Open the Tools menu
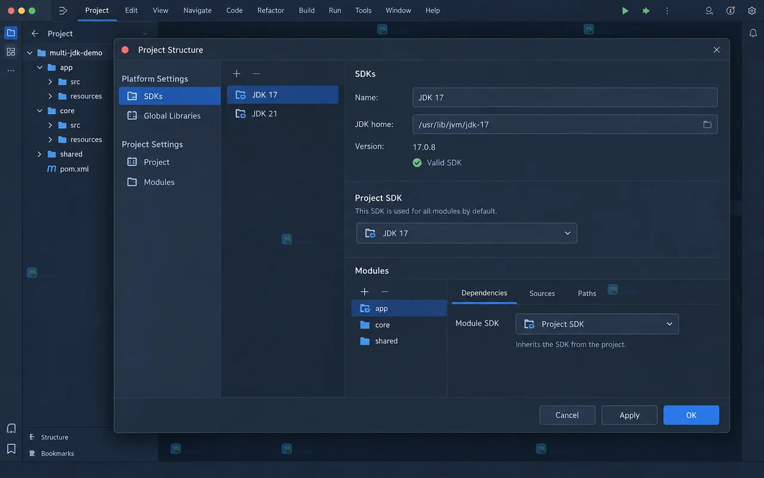 coord(363,10)
